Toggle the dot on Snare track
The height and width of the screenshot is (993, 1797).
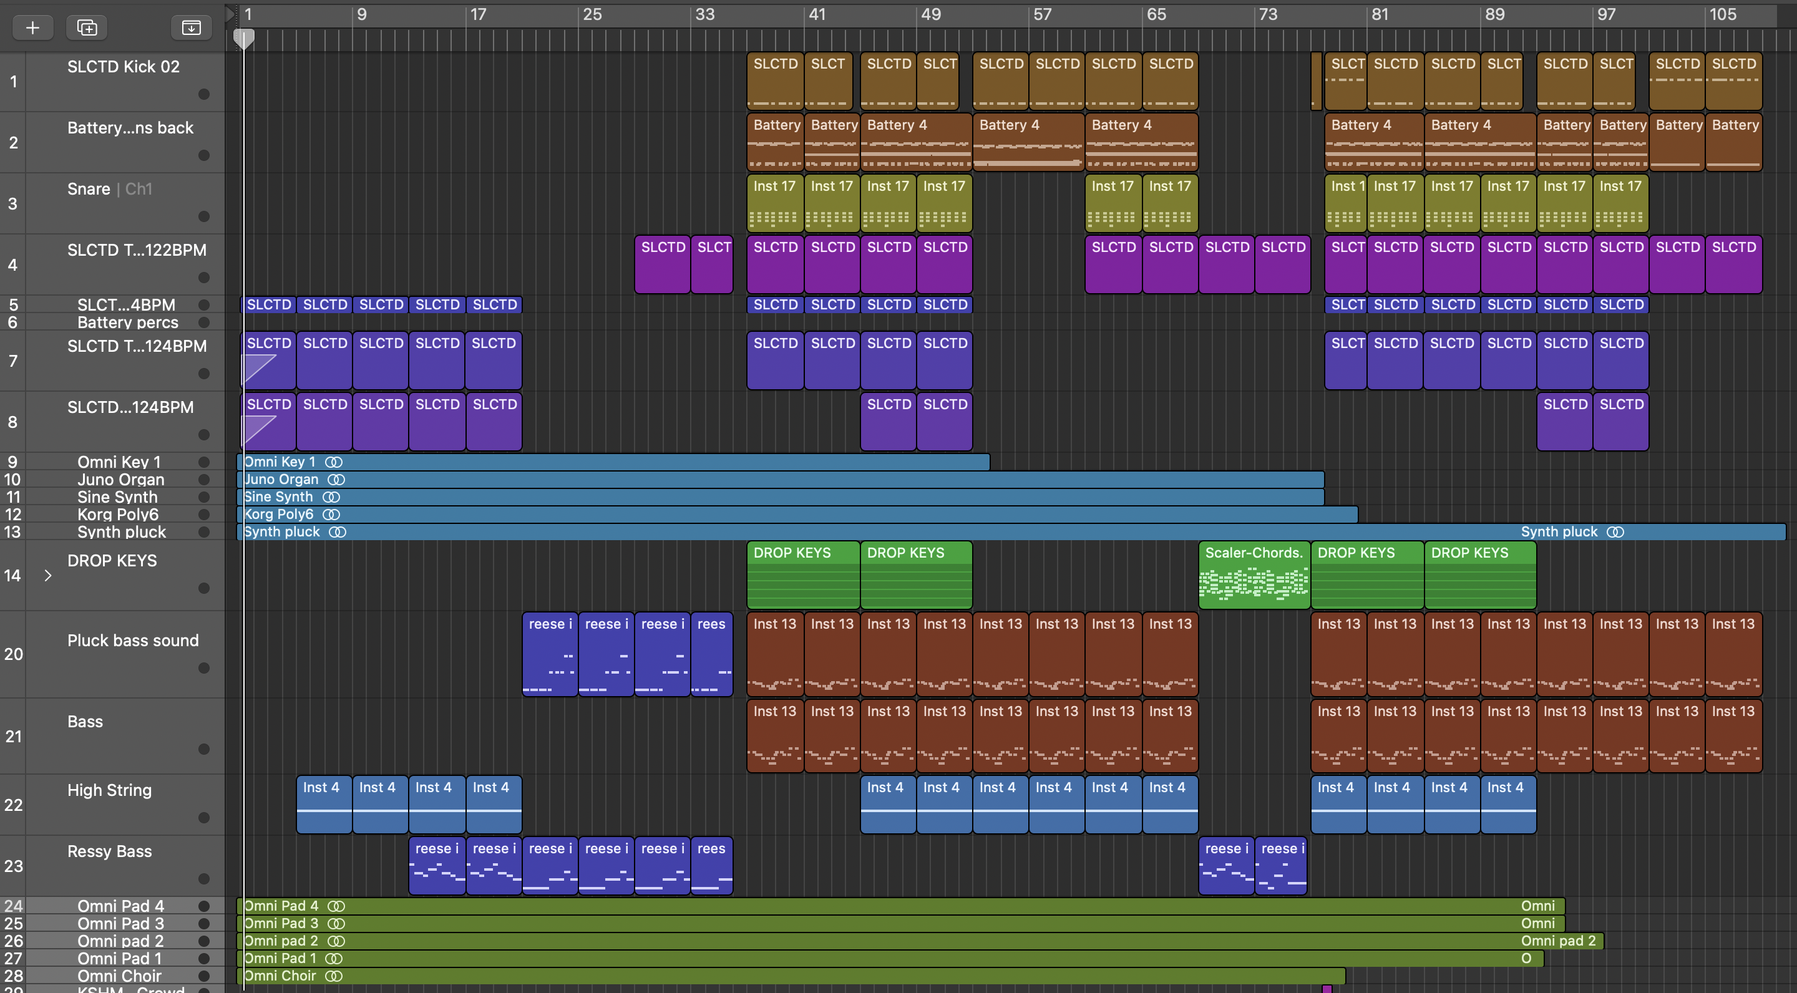[x=203, y=216]
